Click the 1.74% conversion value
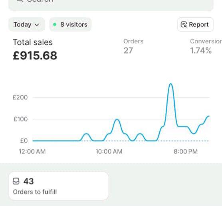Image resolution: width=222 pixels, height=206 pixels. point(201,51)
